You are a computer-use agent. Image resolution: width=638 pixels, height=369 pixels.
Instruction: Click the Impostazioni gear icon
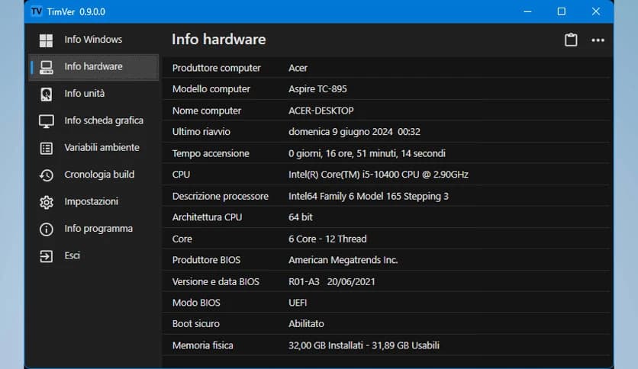[46, 202]
